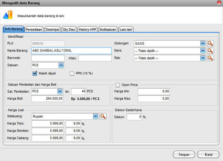Go to the History HPP tab
The height and width of the screenshot is (161, 223).
tap(88, 29)
